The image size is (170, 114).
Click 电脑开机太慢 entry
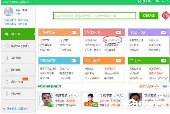point(136,40)
